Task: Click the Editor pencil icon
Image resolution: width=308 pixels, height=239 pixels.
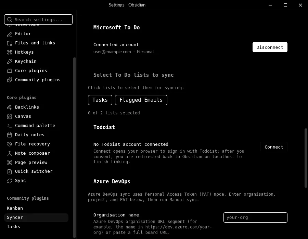Action: pyautogui.click(x=10, y=34)
